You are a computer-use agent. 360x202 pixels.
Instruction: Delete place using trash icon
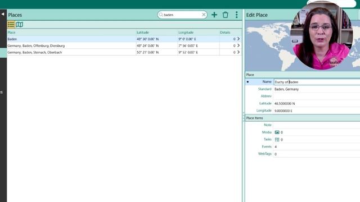coord(226,15)
